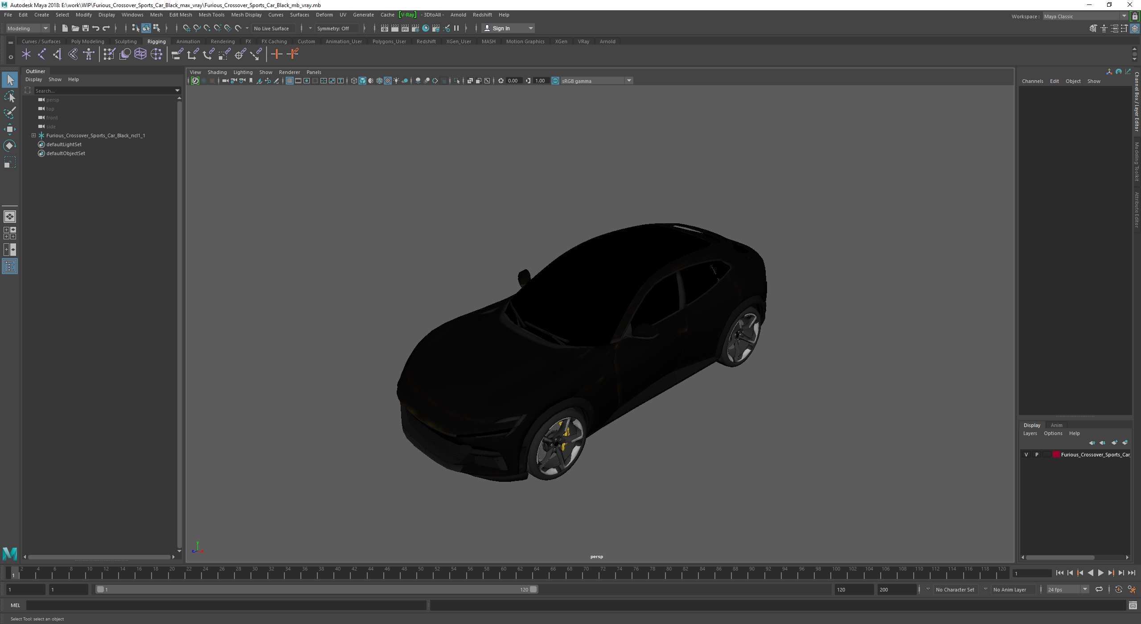Create new empty display layer icon

tap(1114, 443)
